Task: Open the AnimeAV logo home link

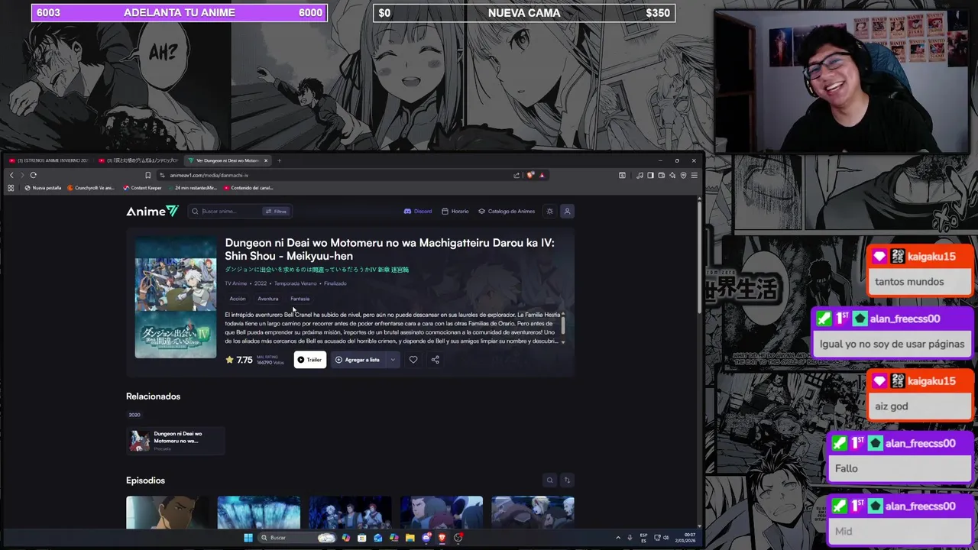Action: point(152,211)
